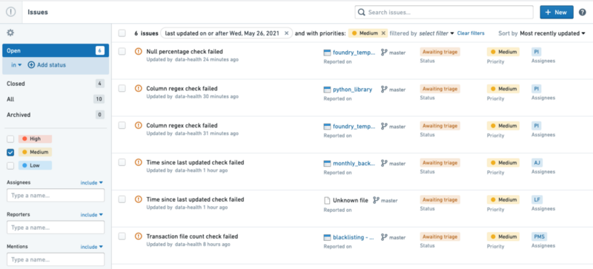Remove the Medium priority filter chip
This screenshot has width=593, height=269.
pos(383,33)
